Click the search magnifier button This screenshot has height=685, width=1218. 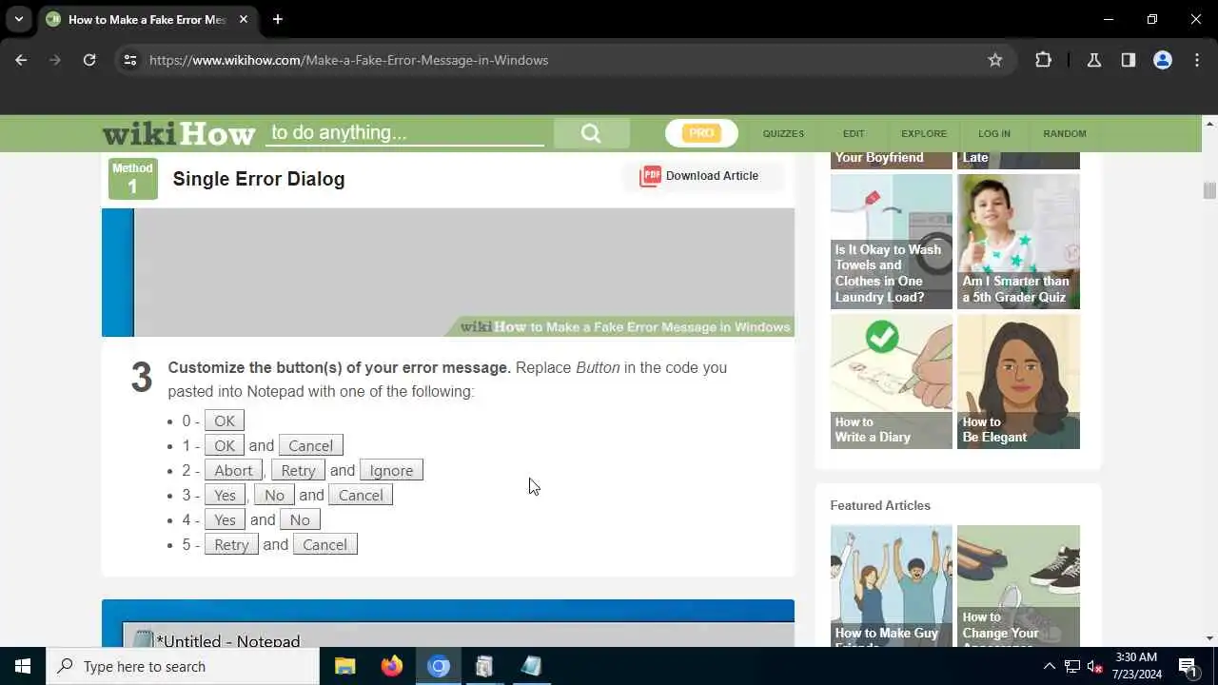click(591, 133)
